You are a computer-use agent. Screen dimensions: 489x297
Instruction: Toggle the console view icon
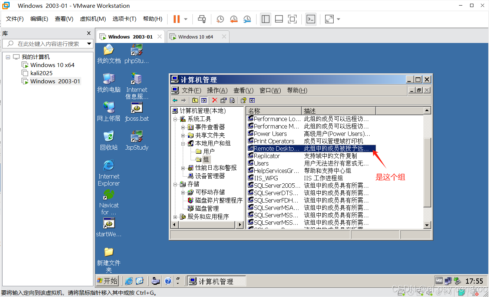click(x=311, y=19)
